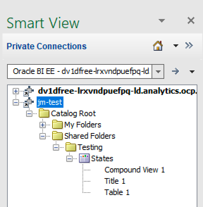Click the jm-test connection icon
The width and height of the screenshot is (203, 207).
point(29,102)
